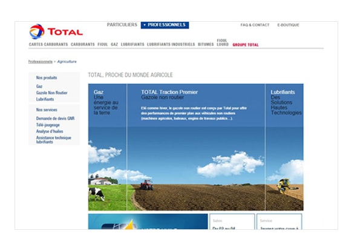Open the Particuliers tab
Image resolution: width=363 pixels, height=242 pixels.
pyautogui.click(x=122, y=25)
